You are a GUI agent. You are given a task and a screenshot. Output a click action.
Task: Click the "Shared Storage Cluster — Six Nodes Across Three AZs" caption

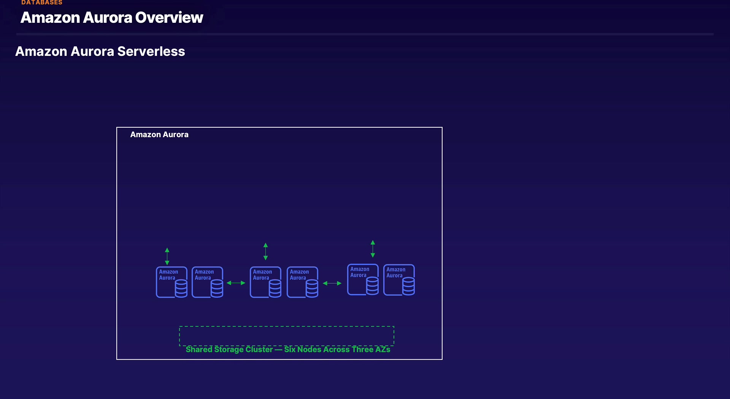pos(288,350)
